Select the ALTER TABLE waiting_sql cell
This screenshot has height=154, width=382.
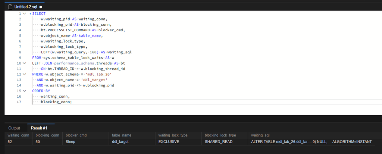coord(311,142)
